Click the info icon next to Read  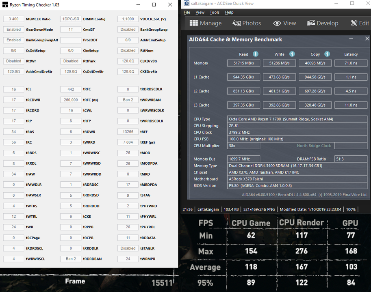(256, 54)
